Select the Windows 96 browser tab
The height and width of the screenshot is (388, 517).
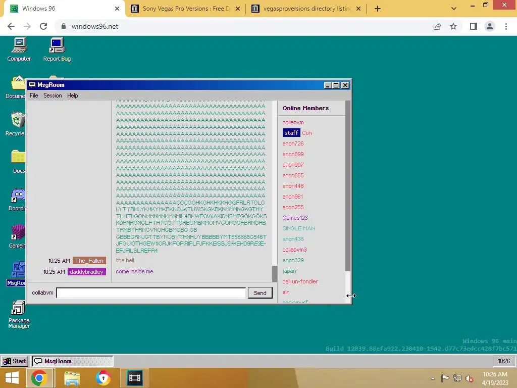point(64,9)
